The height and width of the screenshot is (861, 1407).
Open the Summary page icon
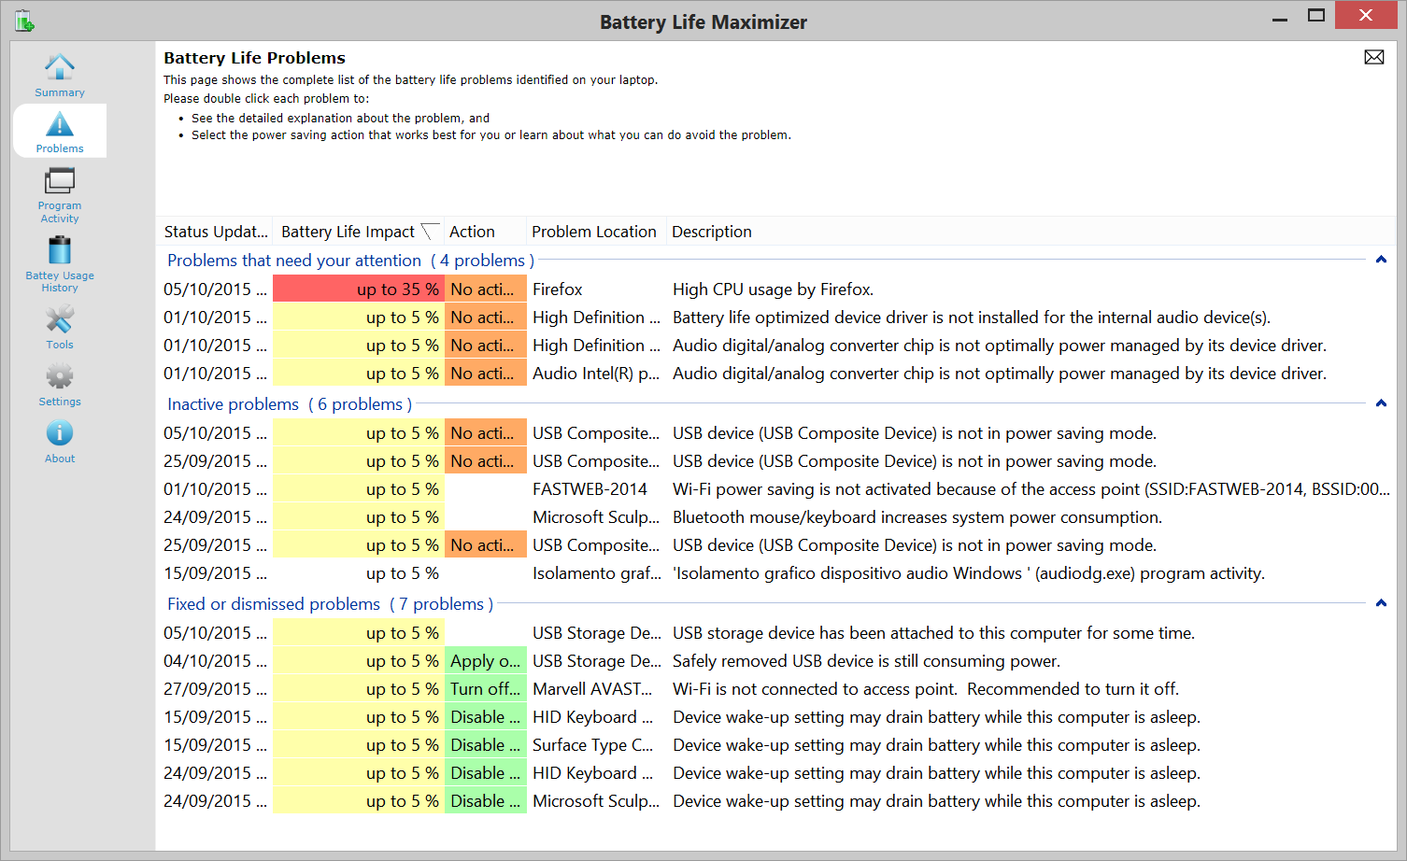(60, 69)
